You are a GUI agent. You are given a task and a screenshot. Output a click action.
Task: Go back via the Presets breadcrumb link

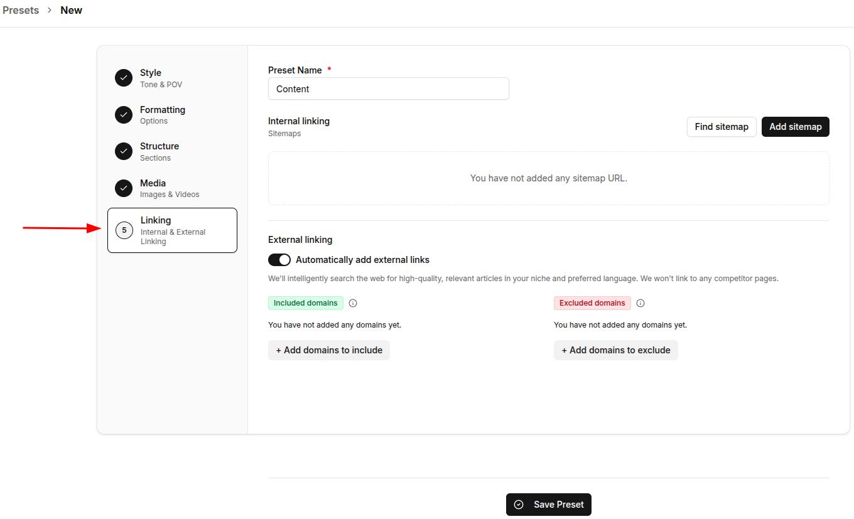pos(20,10)
